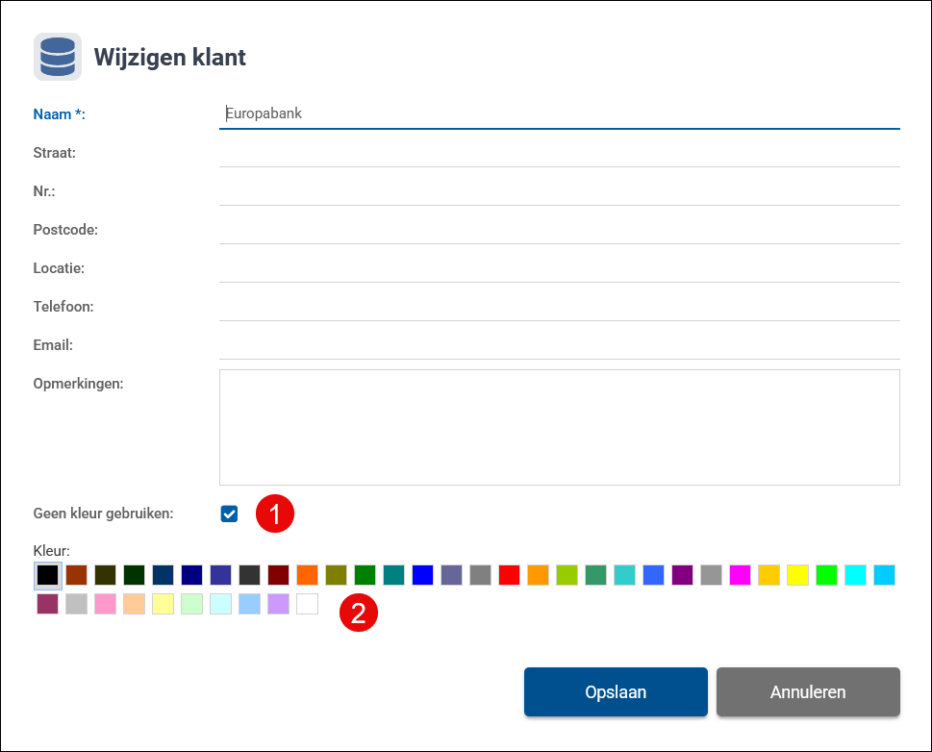Screen dimensions: 932x752
Task: Click the Email input field
Action: 559,344
